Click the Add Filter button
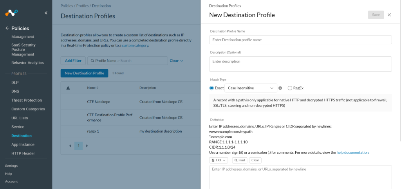 pyautogui.click(x=73, y=61)
